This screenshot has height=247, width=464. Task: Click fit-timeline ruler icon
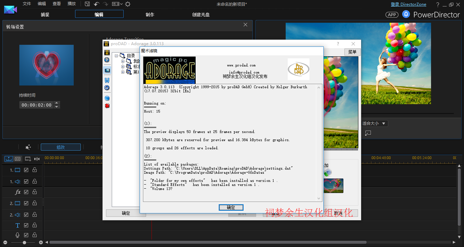tap(37, 159)
